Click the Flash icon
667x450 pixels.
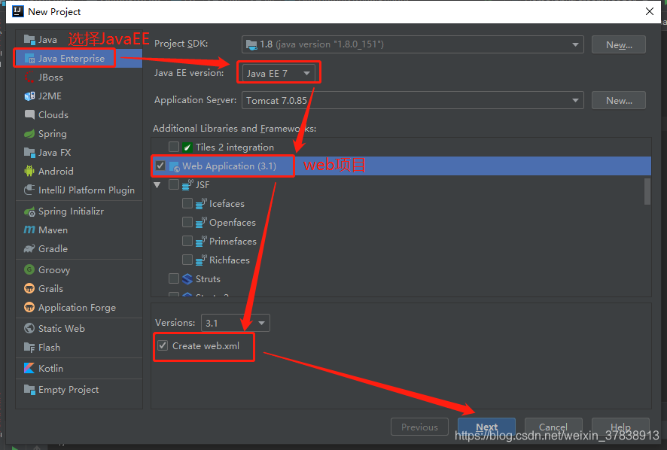pyautogui.click(x=29, y=348)
